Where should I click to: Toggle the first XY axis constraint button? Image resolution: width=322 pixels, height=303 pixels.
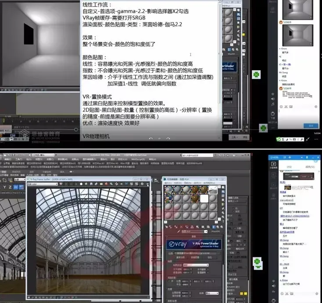point(16,187)
